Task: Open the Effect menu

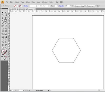Action: (33, 2)
